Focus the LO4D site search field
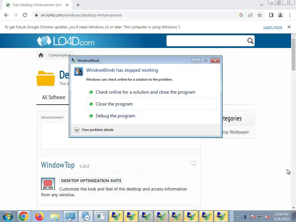Screen dimensions: 296x222 pyautogui.click(x=206, y=41)
